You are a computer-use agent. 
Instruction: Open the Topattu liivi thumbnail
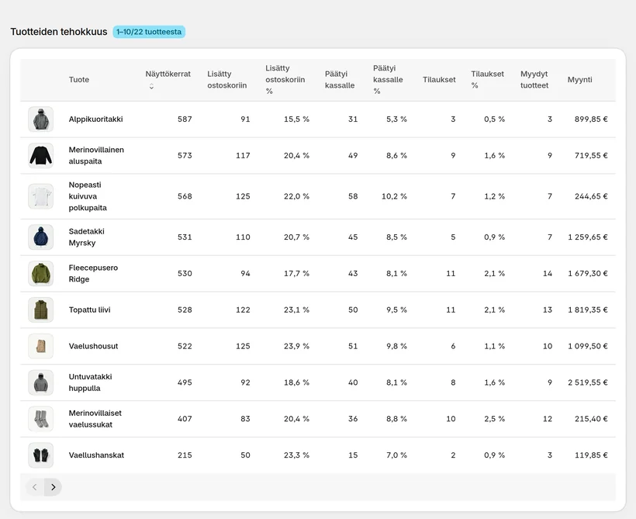(40, 310)
